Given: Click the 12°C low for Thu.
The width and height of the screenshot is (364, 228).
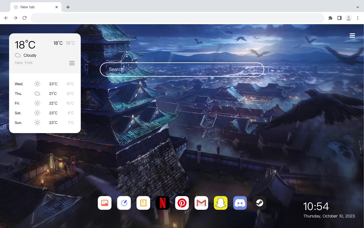Looking at the screenshot, I should click(x=70, y=93).
